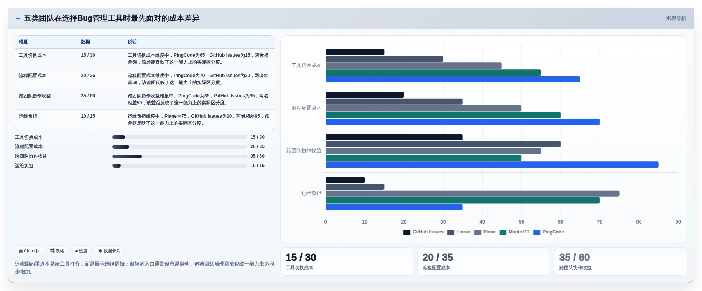This screenshot has height=291, width=702.
Task: Click the Linear bar in 跨团队协作收益 group
Action: 443,144
